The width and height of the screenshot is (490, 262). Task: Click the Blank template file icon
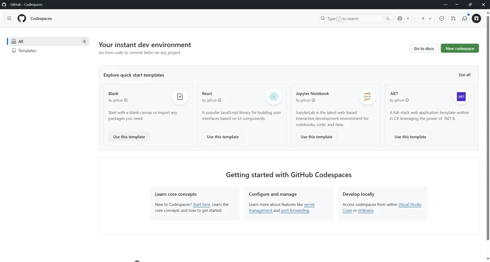coord(180,97)
